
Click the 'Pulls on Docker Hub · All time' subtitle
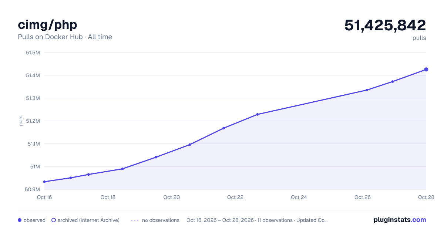pos(65,37)
